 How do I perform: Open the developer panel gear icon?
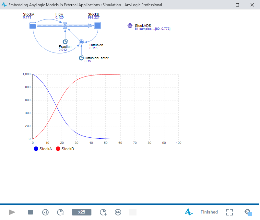248,212
